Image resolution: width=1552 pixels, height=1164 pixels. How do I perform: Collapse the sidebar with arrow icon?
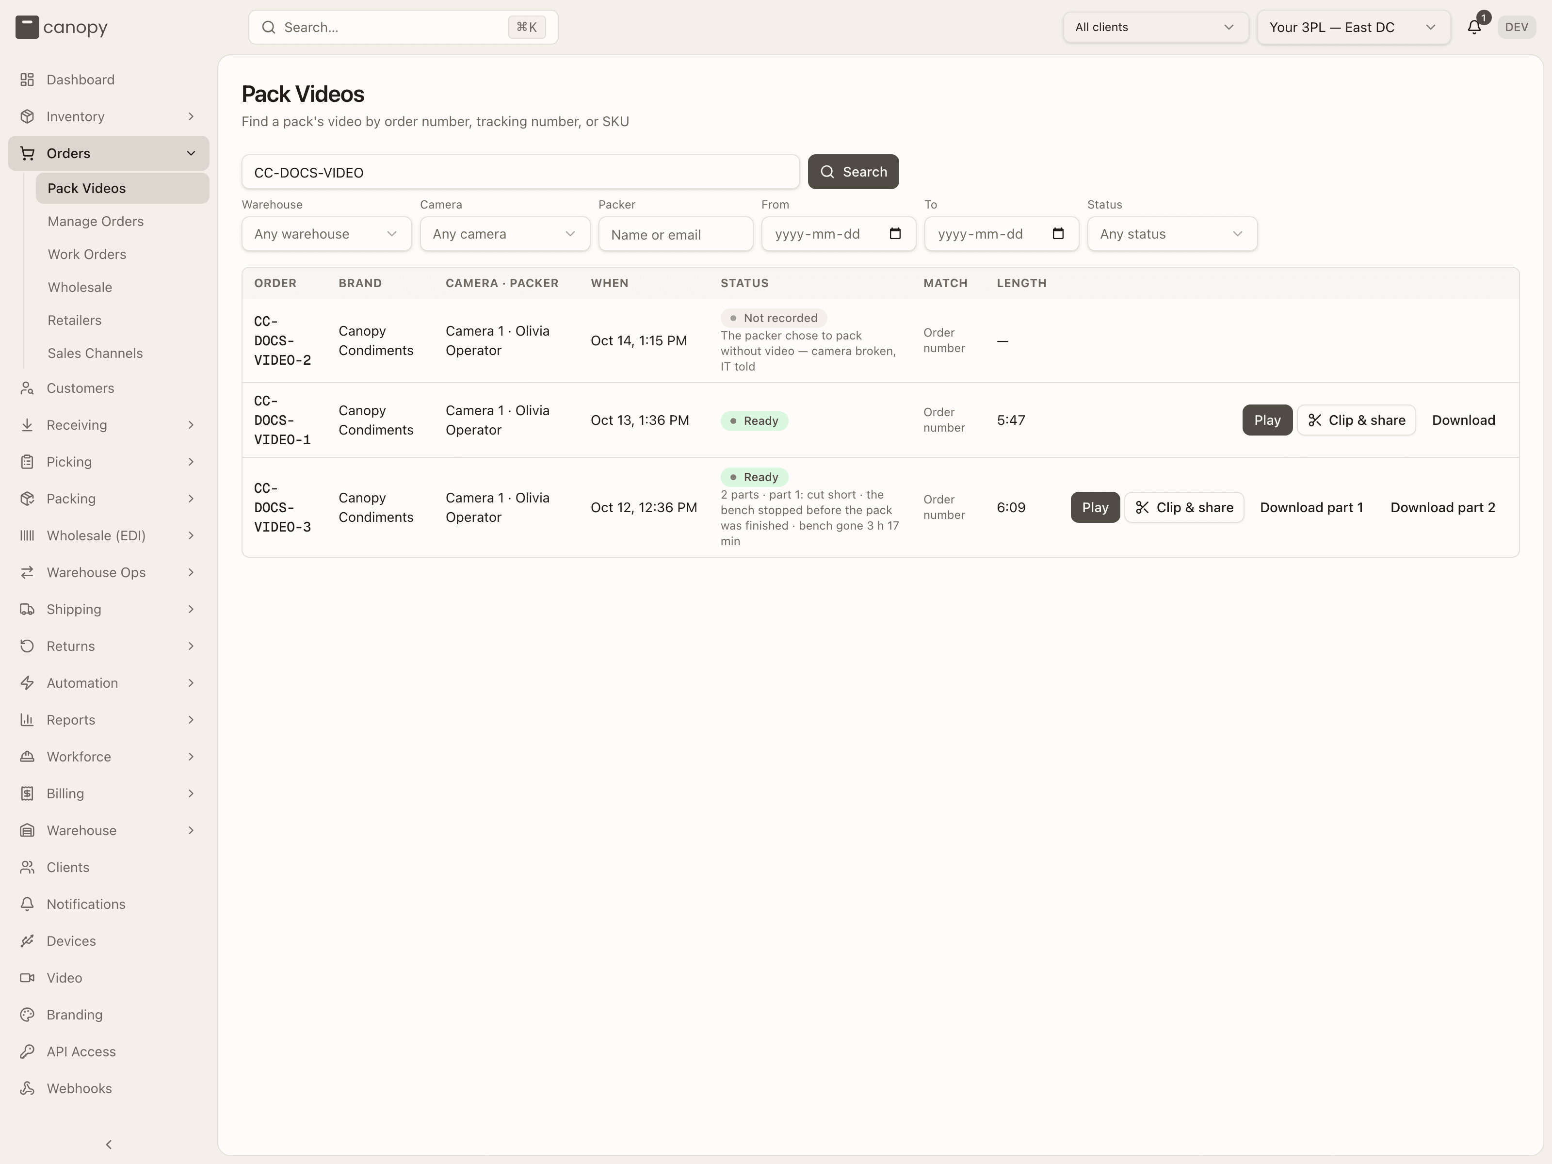click(x=109, y=1144)
